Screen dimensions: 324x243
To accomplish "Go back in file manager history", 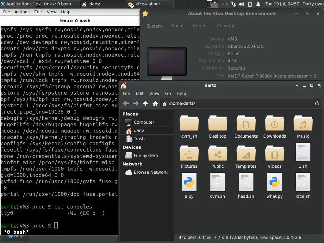I will (126, 103).
